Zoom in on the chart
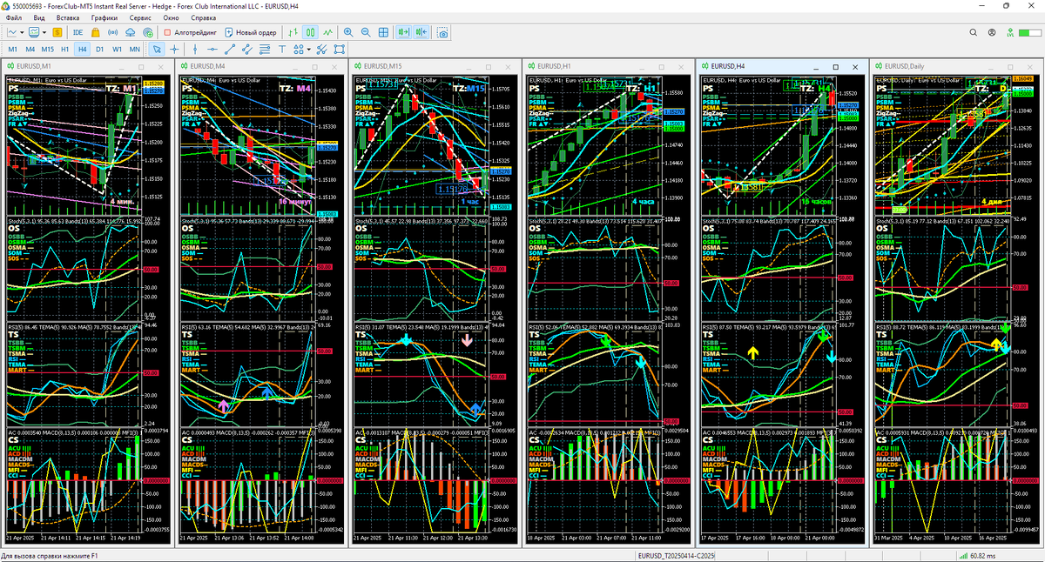Viewport: 1045px width, 562px height. (x=348, y=32)
